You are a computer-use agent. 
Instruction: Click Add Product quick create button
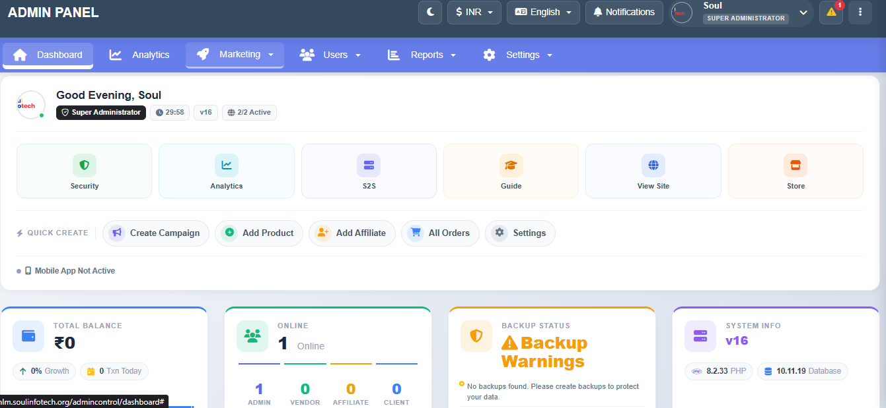(259, 233)
